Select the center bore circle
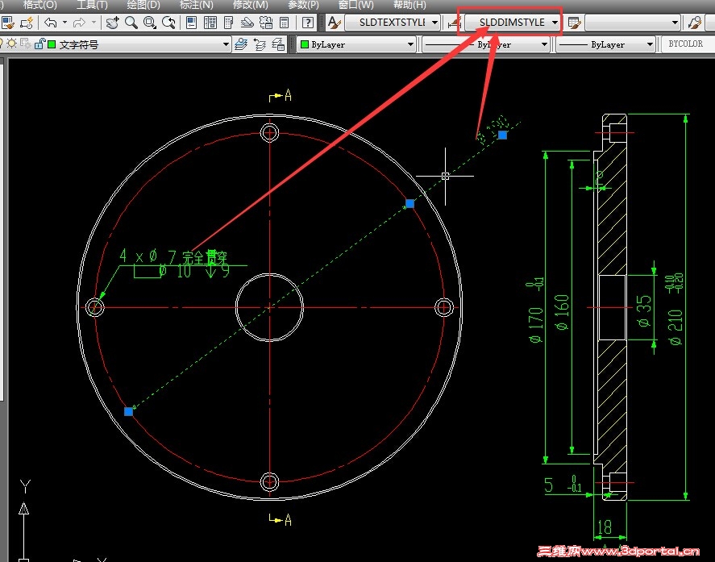This screenshot has height=562, width=715. [269, 307]
